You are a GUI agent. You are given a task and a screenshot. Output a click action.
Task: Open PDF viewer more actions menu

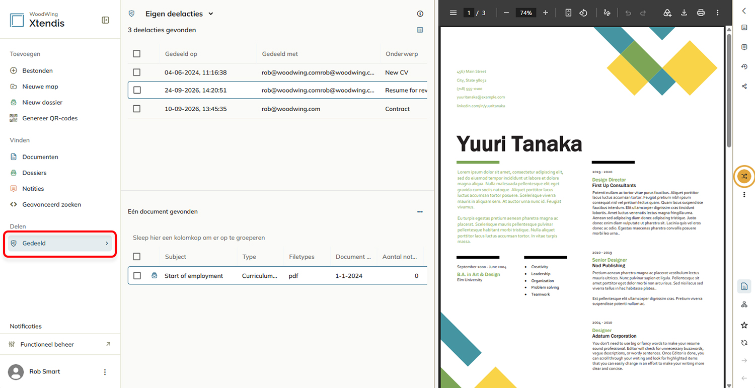(x=718, y=13)
